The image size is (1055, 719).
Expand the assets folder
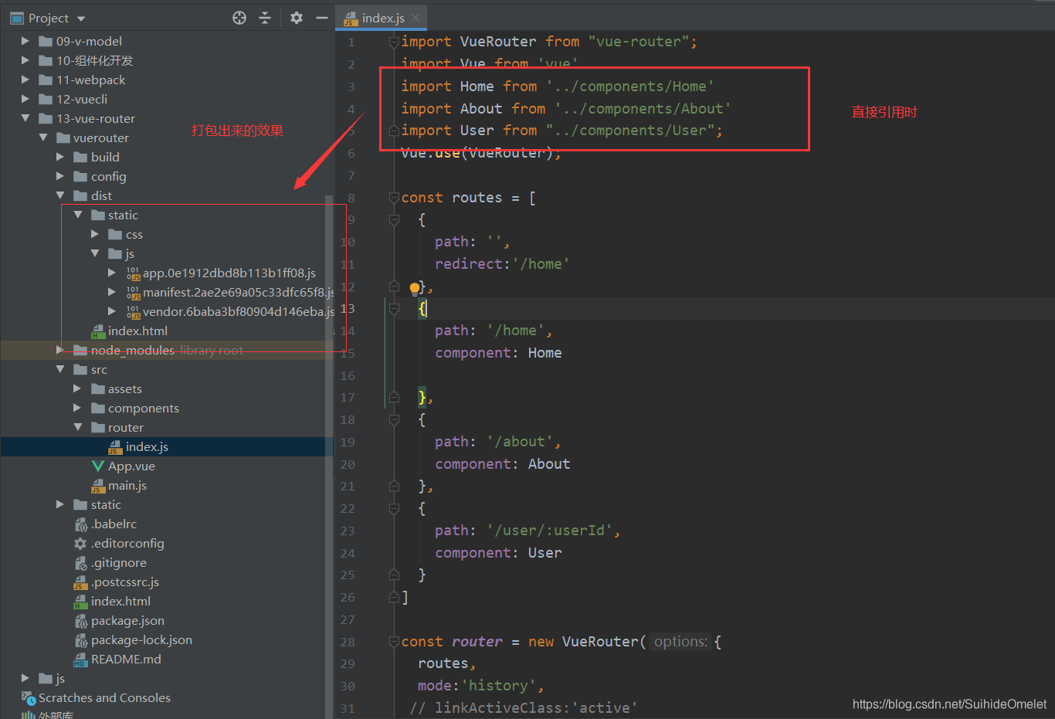click(77, 389)
